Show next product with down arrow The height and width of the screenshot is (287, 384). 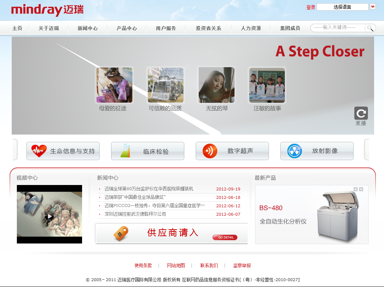point(361,189)
